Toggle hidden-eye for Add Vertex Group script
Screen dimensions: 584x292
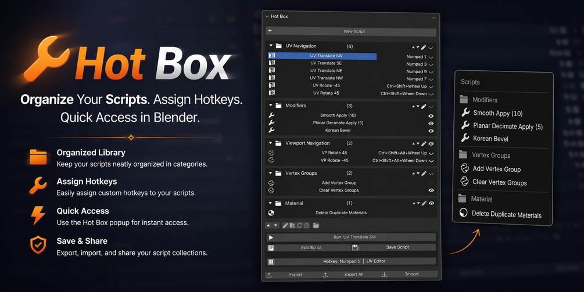click(431, 183)
